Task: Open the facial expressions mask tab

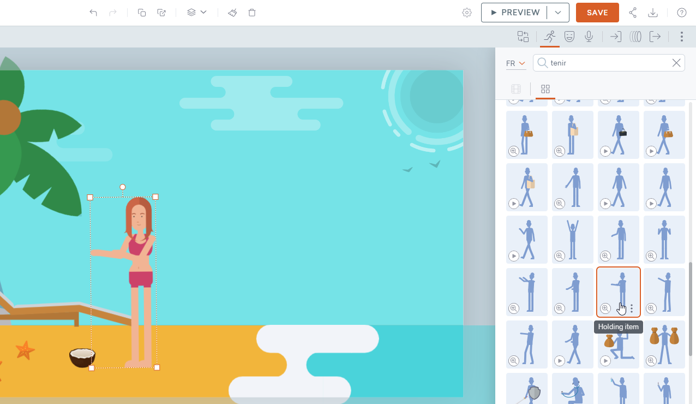Action: [569, 37]
